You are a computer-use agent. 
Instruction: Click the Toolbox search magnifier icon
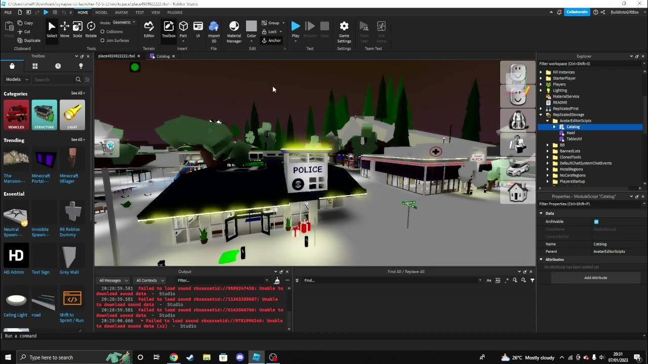(78, 79)
